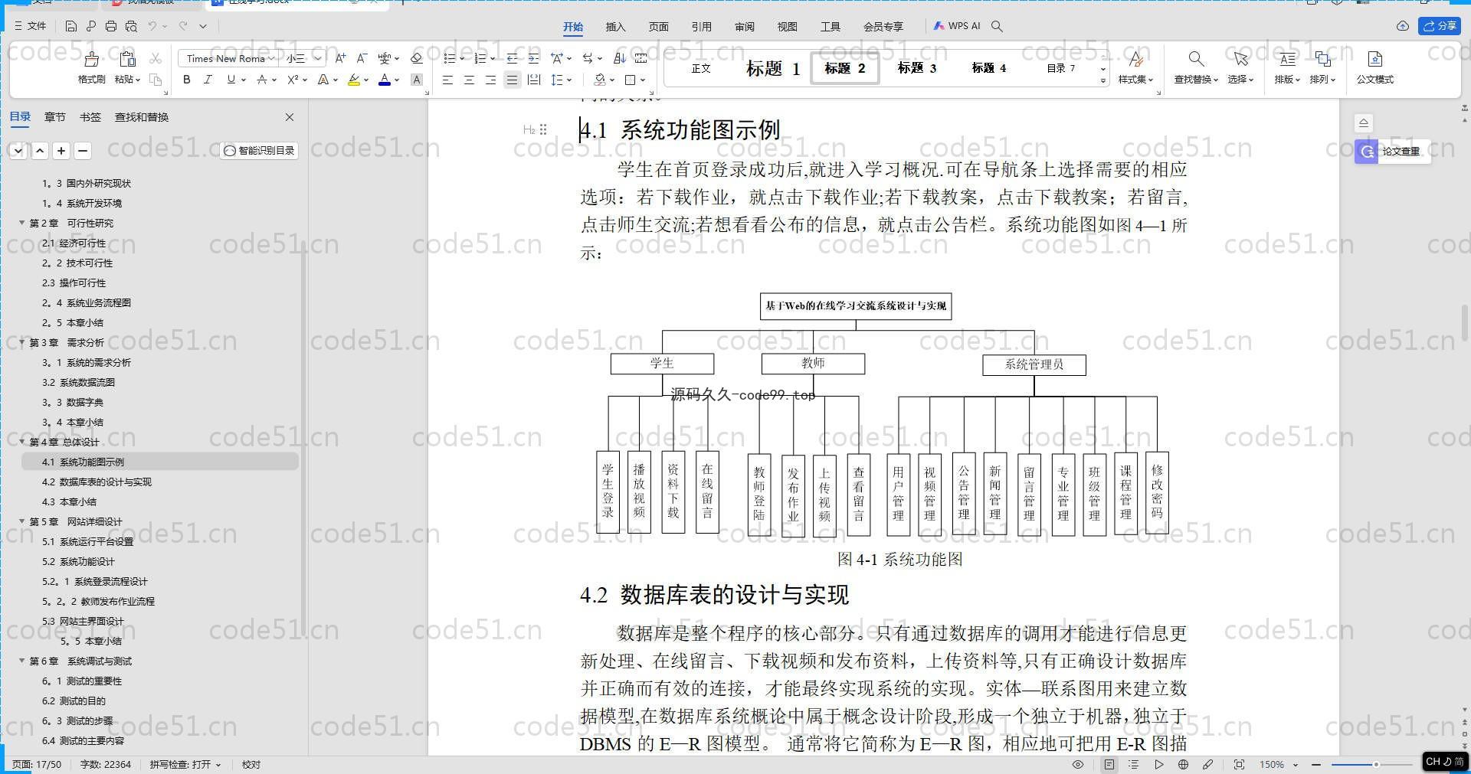Click the 智能识别目录 button
The width and height of the screenshot is (1471, 774).
pyautogui.click(x=259, y=151)
